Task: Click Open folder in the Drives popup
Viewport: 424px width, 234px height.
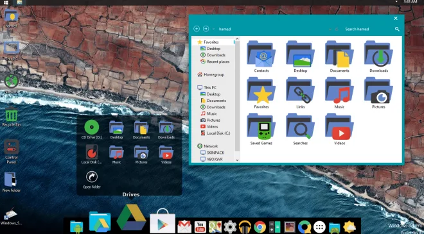Action: (x=92, y=180)
